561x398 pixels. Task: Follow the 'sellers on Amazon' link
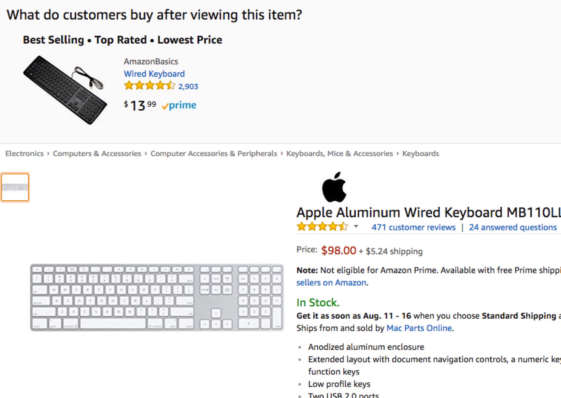click(331, 283)
